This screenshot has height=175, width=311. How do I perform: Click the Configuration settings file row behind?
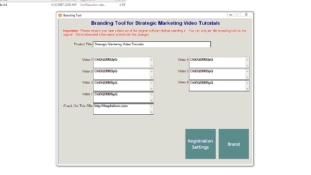pyautogui.click(x=63, y=4)
